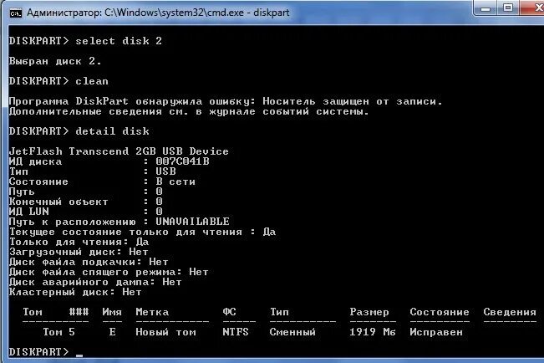Click the volume type 'Сменный'

coord(292,332)
